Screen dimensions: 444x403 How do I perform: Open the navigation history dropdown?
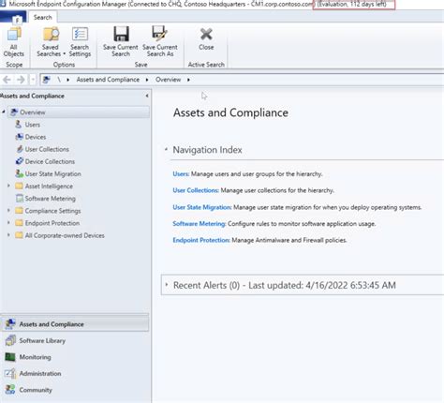(33, 80)
